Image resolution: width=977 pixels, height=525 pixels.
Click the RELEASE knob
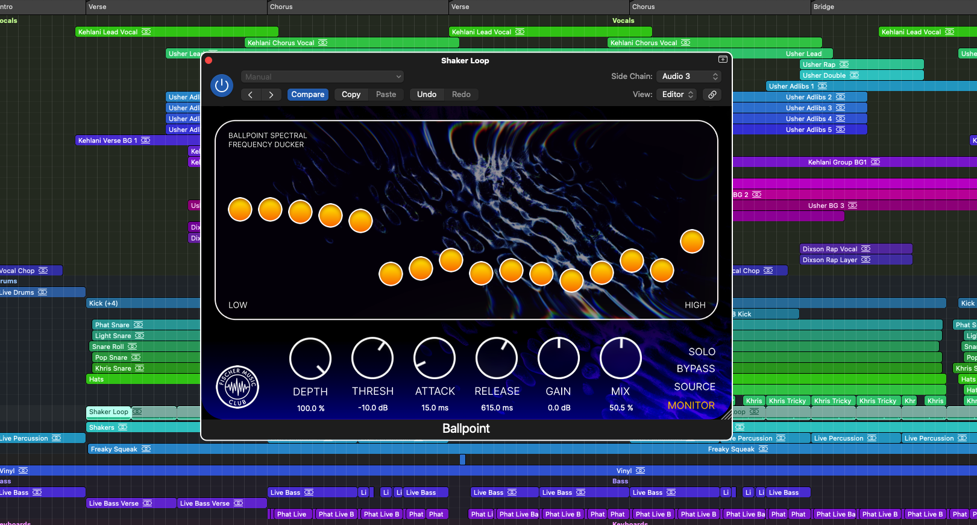[497, 358]
